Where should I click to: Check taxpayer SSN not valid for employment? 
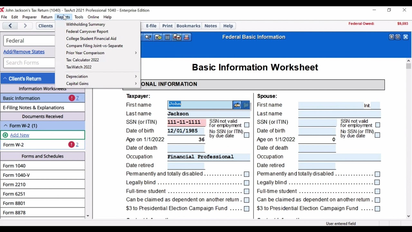click(x=247, y=125)
